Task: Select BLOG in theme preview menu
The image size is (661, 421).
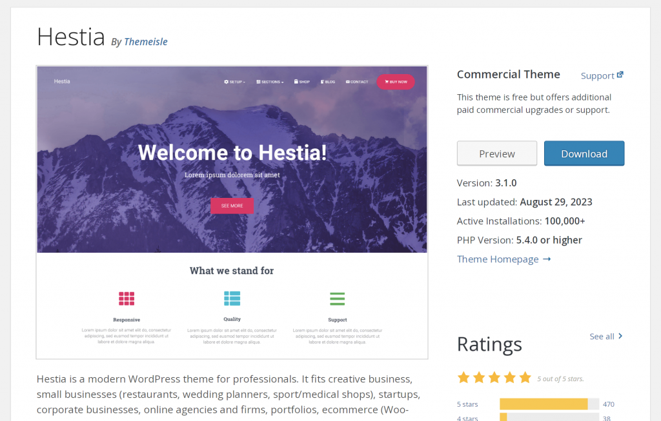Action: [x=327, y=82]
